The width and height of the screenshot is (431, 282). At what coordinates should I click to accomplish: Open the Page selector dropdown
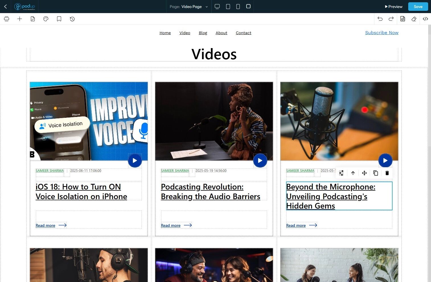pos(189,7)
